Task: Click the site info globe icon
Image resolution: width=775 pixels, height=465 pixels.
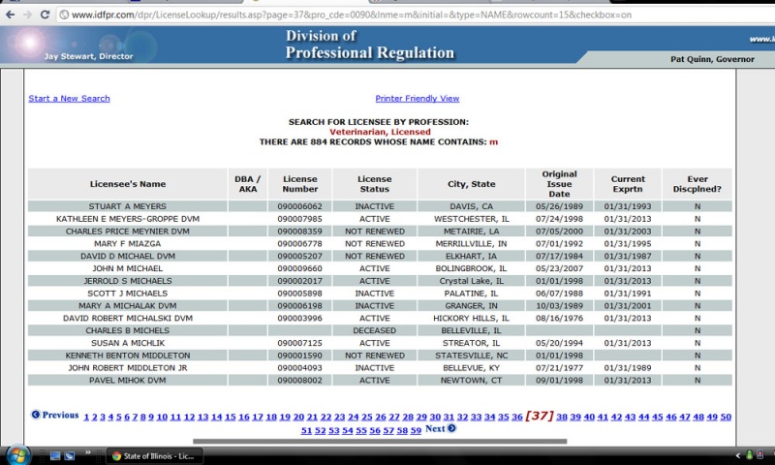Action: tap(64, 15)
